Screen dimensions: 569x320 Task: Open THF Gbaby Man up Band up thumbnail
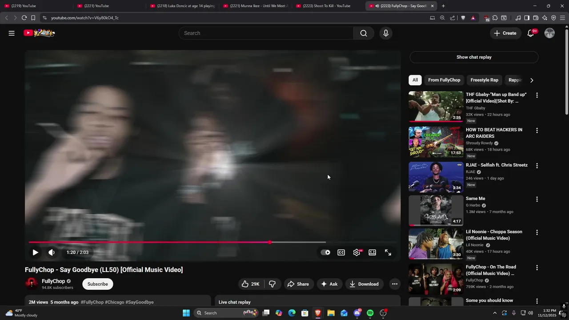click(436, 107)
